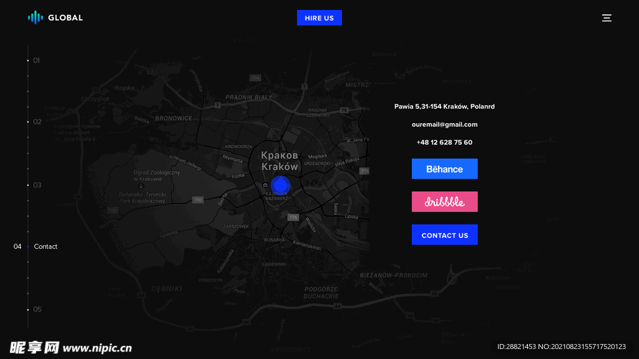Click the GLOBAL soundwave logo icon

36,17
